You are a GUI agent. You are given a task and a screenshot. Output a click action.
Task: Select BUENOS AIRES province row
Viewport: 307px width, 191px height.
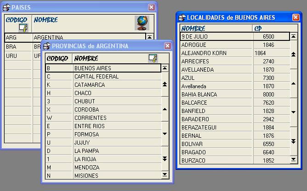pyautogui.click(x=103, y=68)
